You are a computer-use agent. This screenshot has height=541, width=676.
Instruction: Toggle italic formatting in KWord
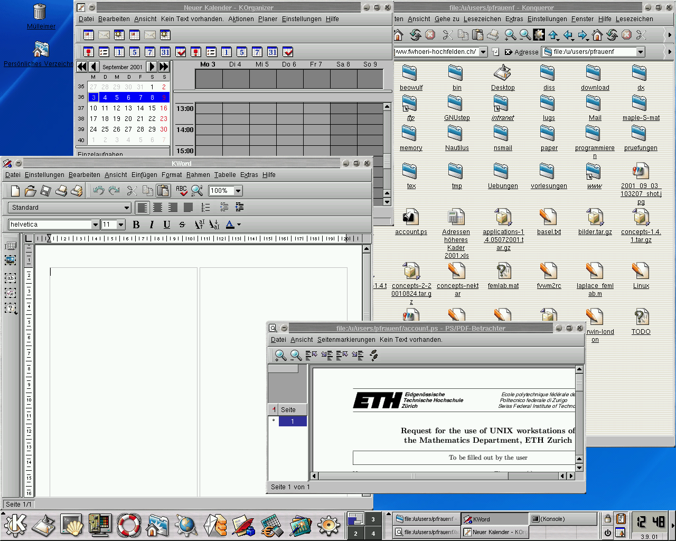pos(152,225)
